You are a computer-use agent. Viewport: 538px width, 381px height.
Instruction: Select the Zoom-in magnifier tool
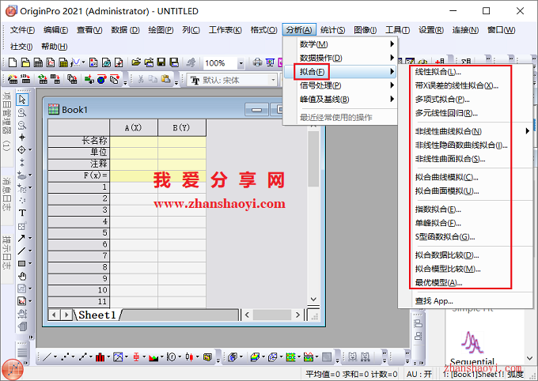click(x=22, y=112)
